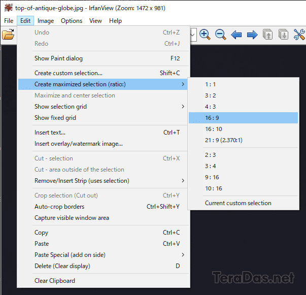Pick the highlighted 16 : 9 ratio
306x295 pixels.
pyautogui.click(x=244, y=118)
